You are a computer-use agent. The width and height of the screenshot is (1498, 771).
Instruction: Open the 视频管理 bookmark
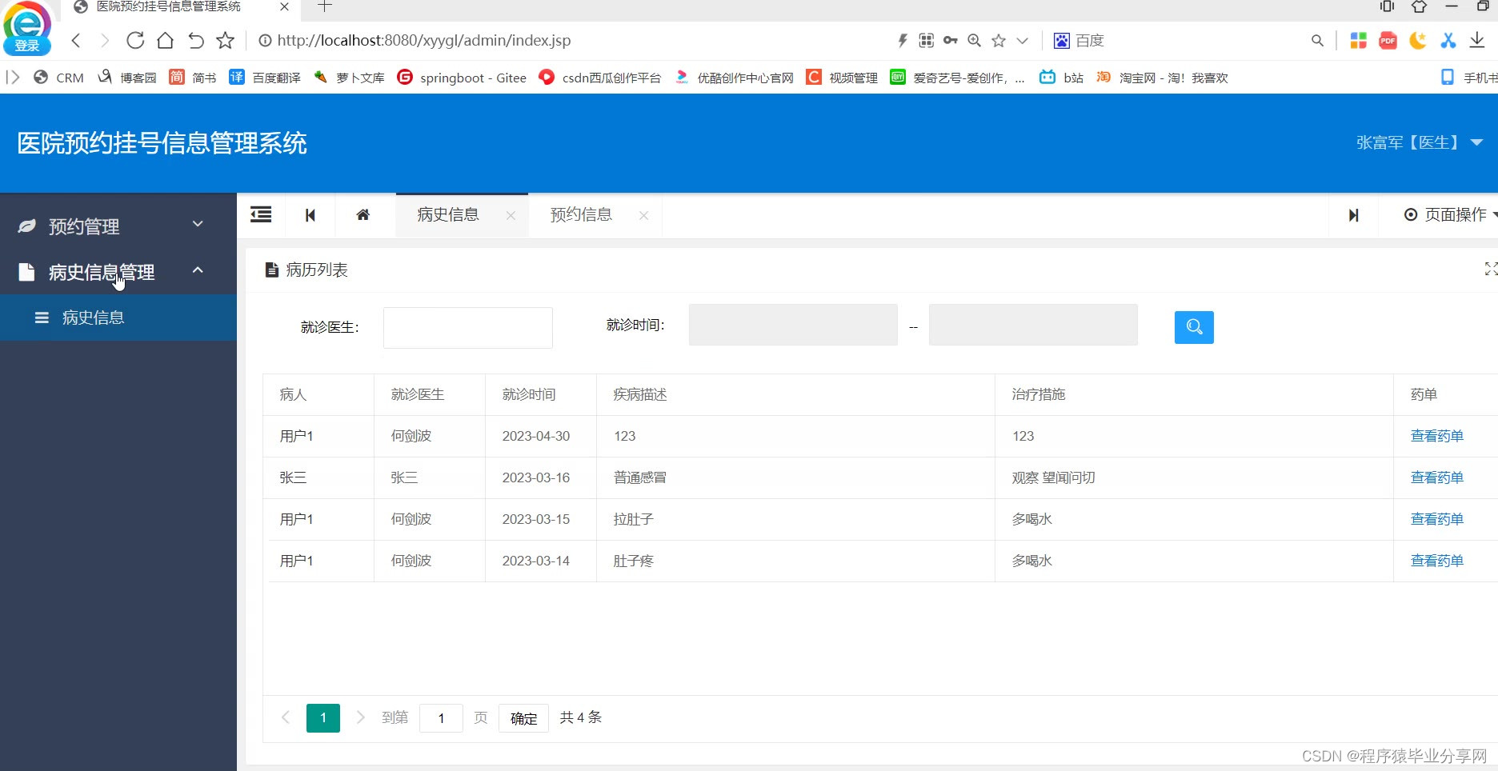coord(842,78)
